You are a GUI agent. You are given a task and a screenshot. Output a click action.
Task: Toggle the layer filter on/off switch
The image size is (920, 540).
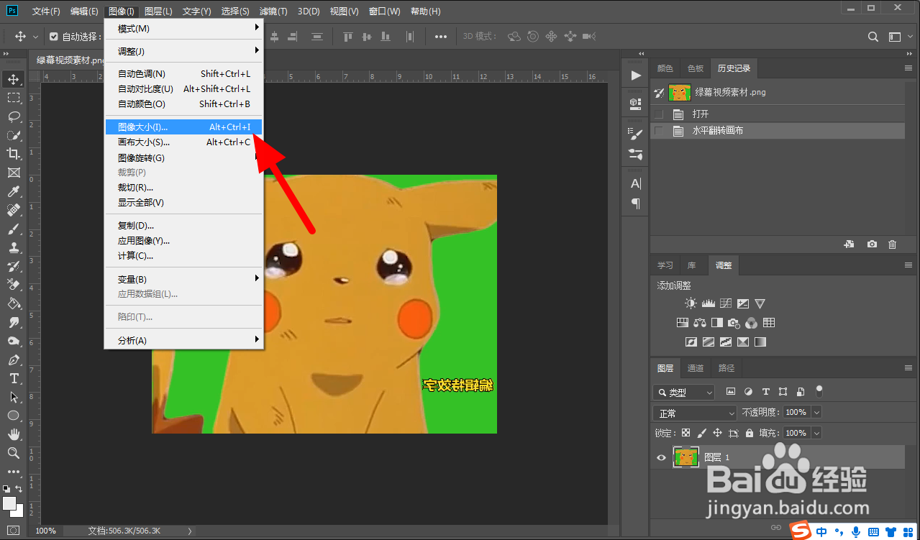pos(819,392)
